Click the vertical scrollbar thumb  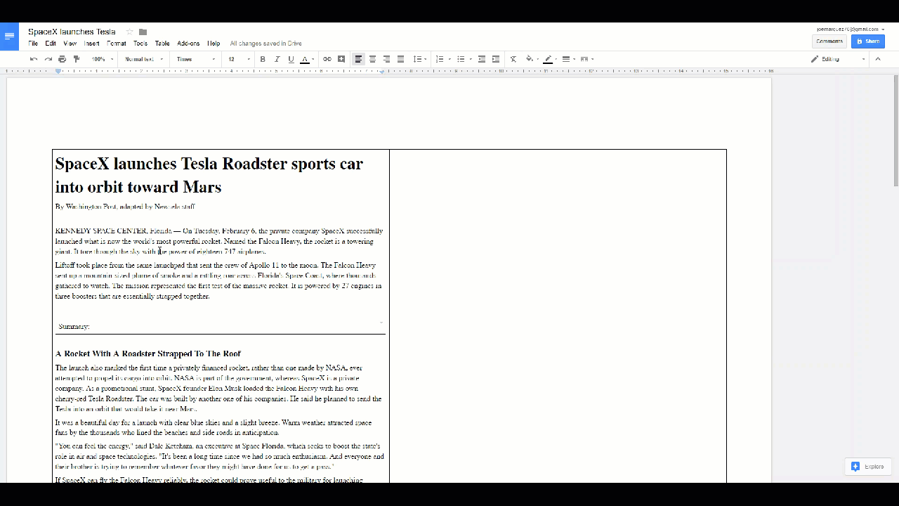(x=895, y=131)
